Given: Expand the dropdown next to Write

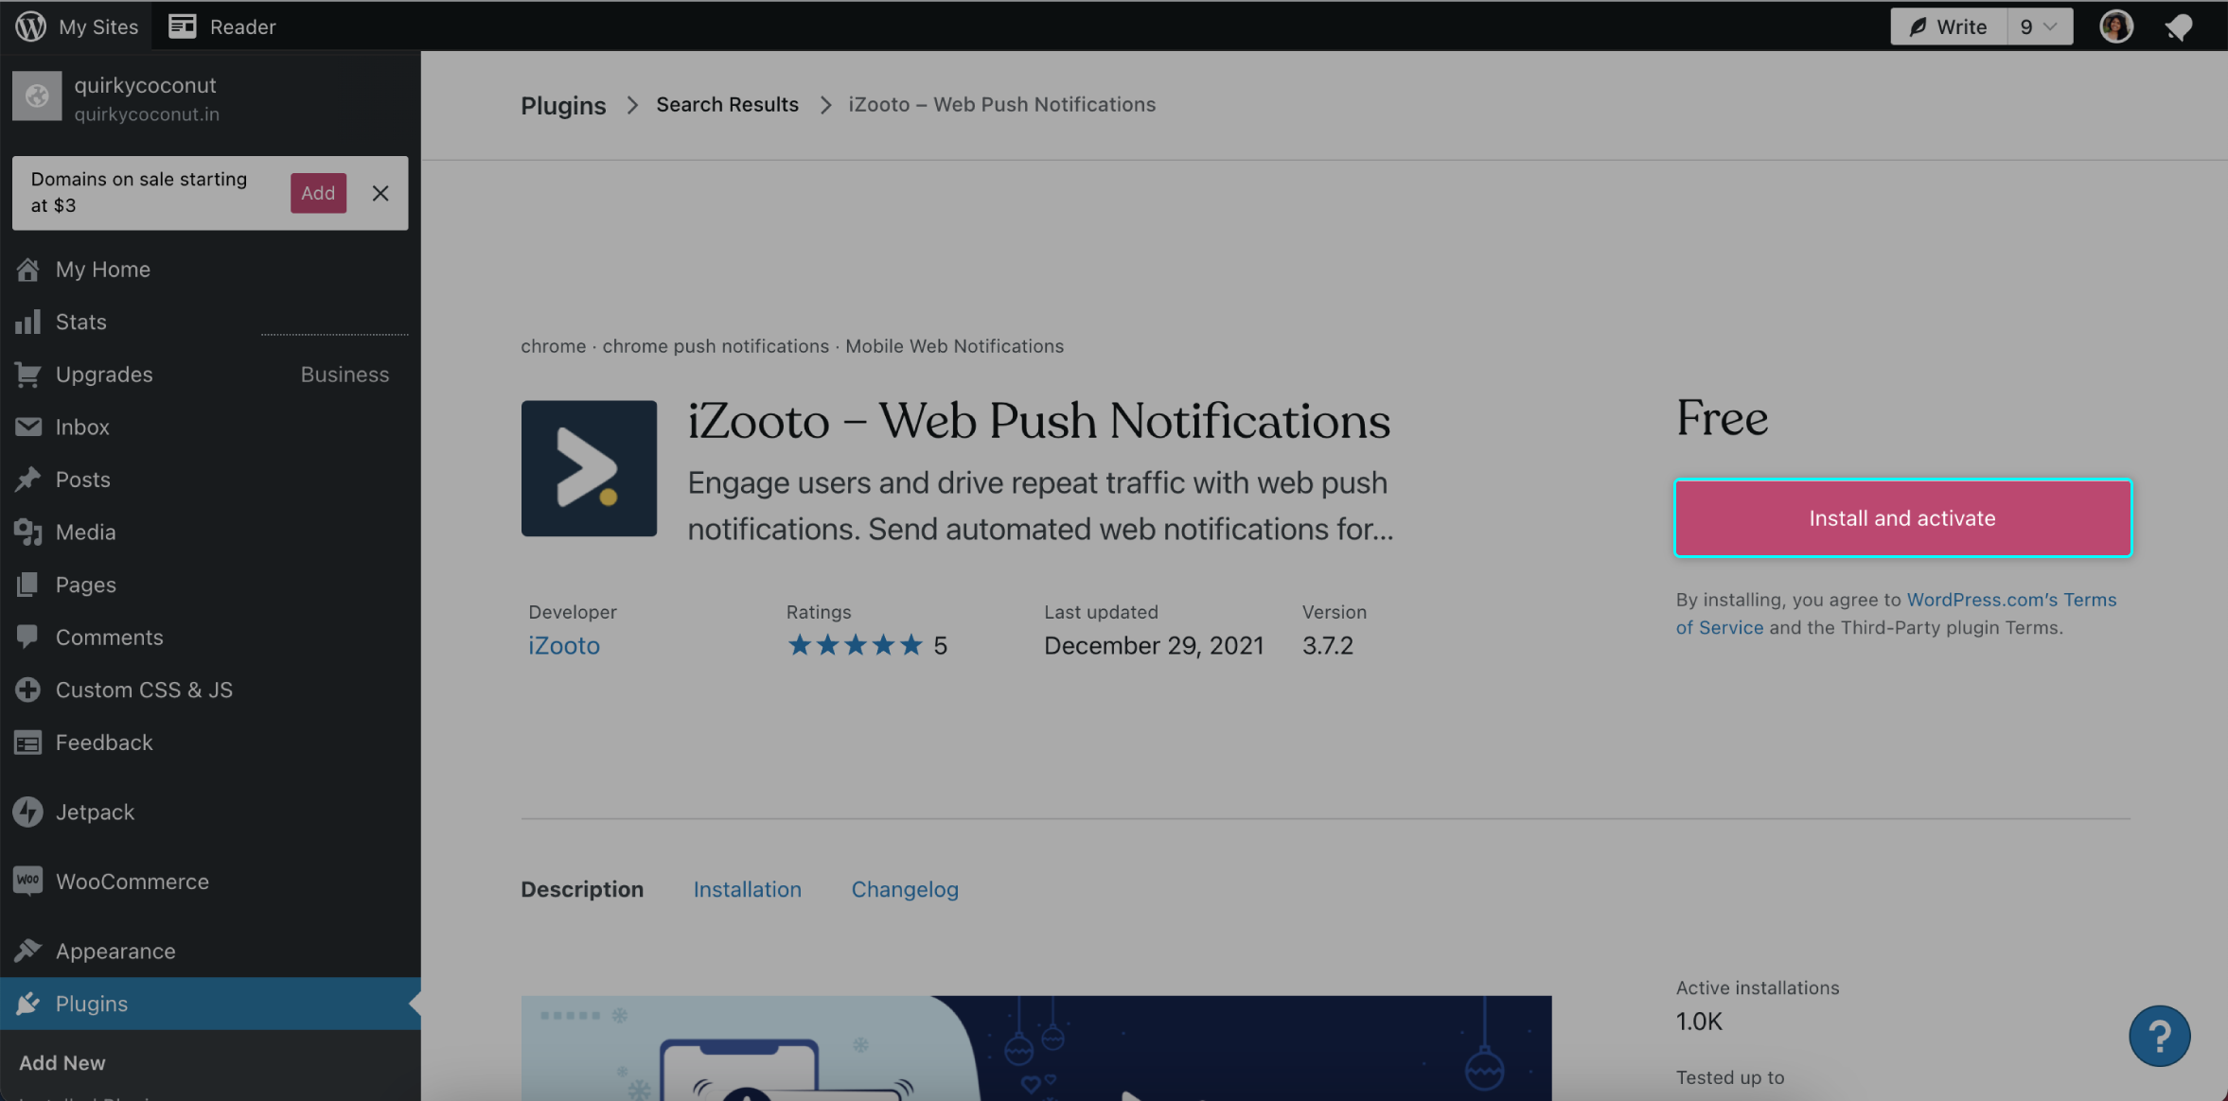Looking at the screenshot, I should coord(2040,26).
